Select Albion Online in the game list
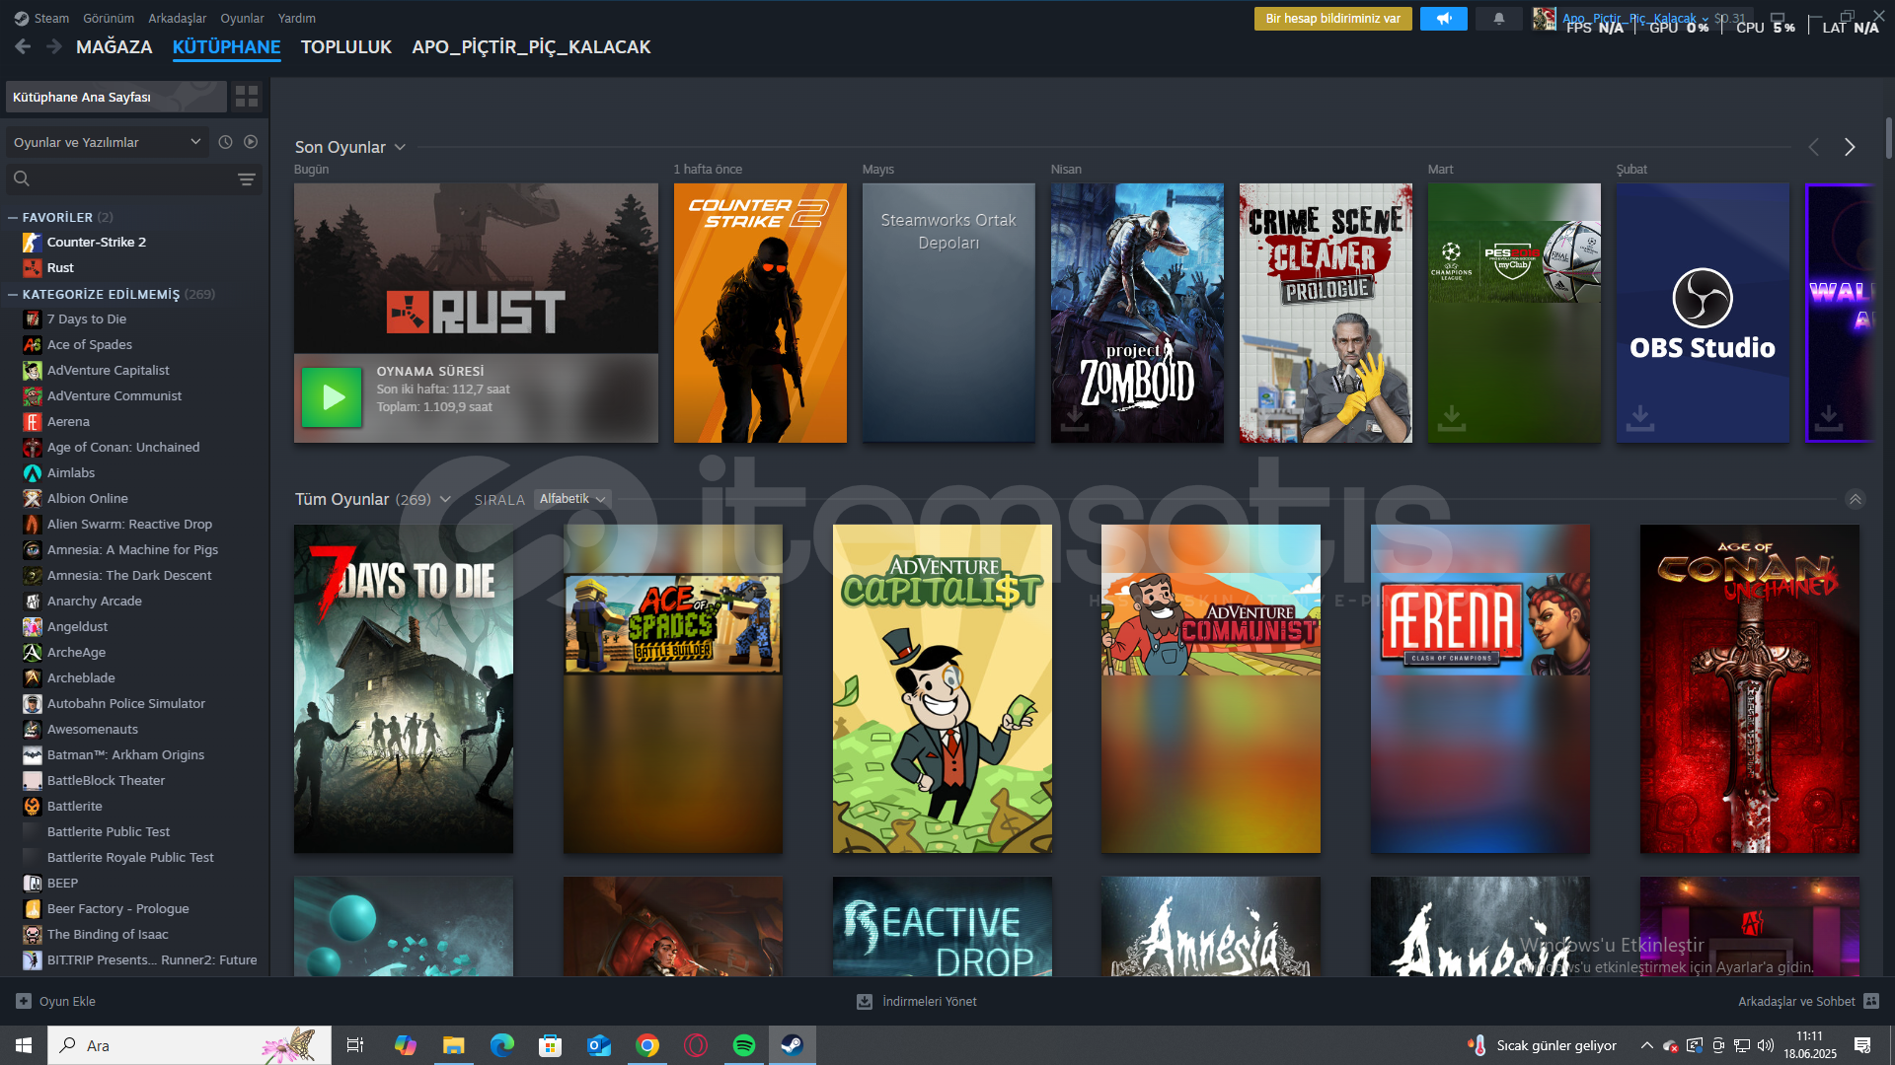This screenshot has height=1065, width=1895. click(x=88, y=498)
